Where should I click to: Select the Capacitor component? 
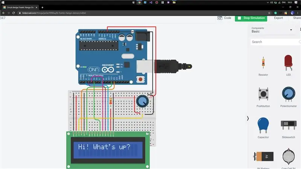click(263, 128)
